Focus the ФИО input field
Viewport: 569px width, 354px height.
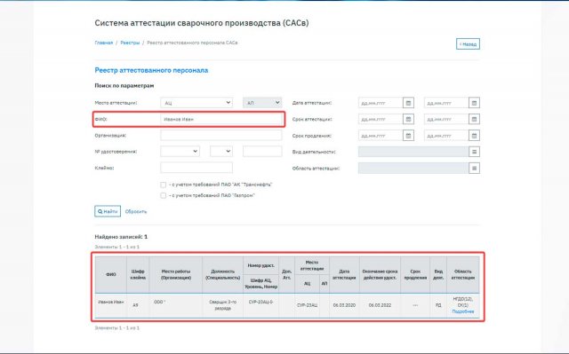221,119
